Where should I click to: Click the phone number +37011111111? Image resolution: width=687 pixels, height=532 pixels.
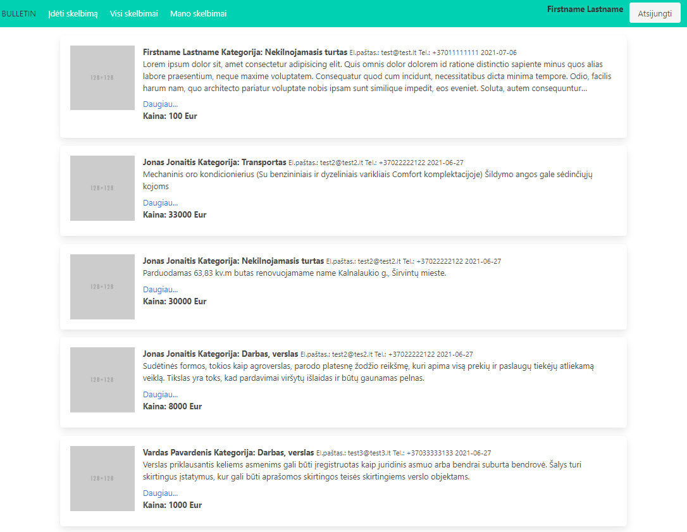(457, 53)
